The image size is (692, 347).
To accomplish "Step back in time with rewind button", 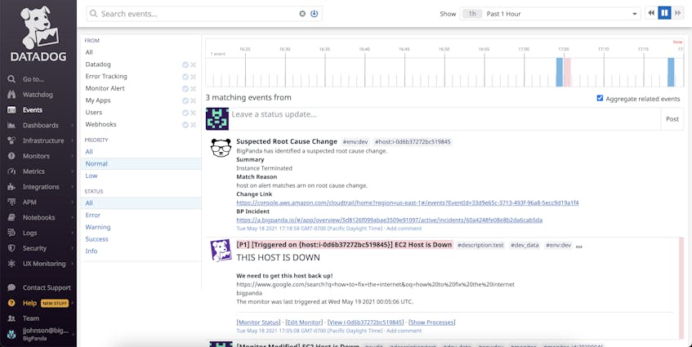I will tap(651, 13).
